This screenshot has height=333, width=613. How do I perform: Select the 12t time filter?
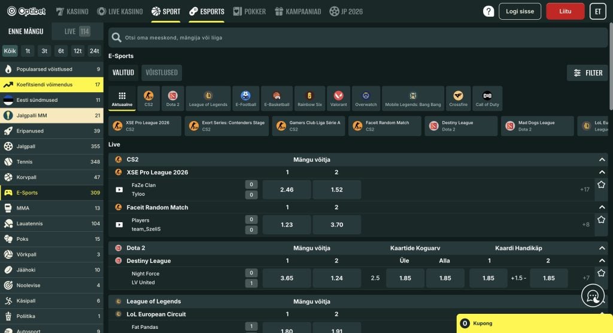click(78, 51)
